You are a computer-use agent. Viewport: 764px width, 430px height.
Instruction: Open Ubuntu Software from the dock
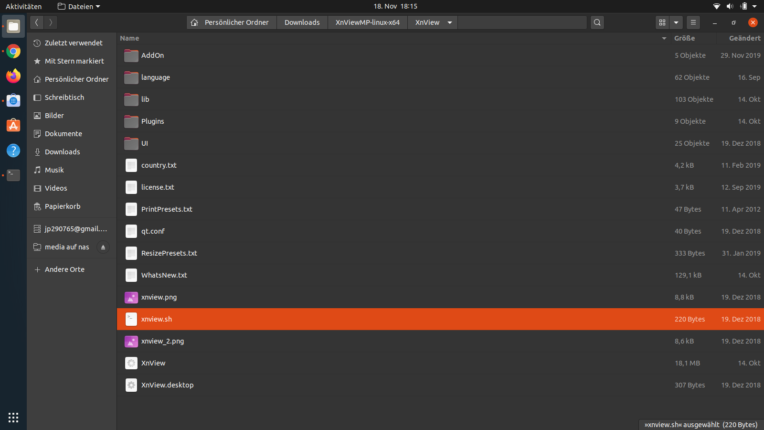13,126
